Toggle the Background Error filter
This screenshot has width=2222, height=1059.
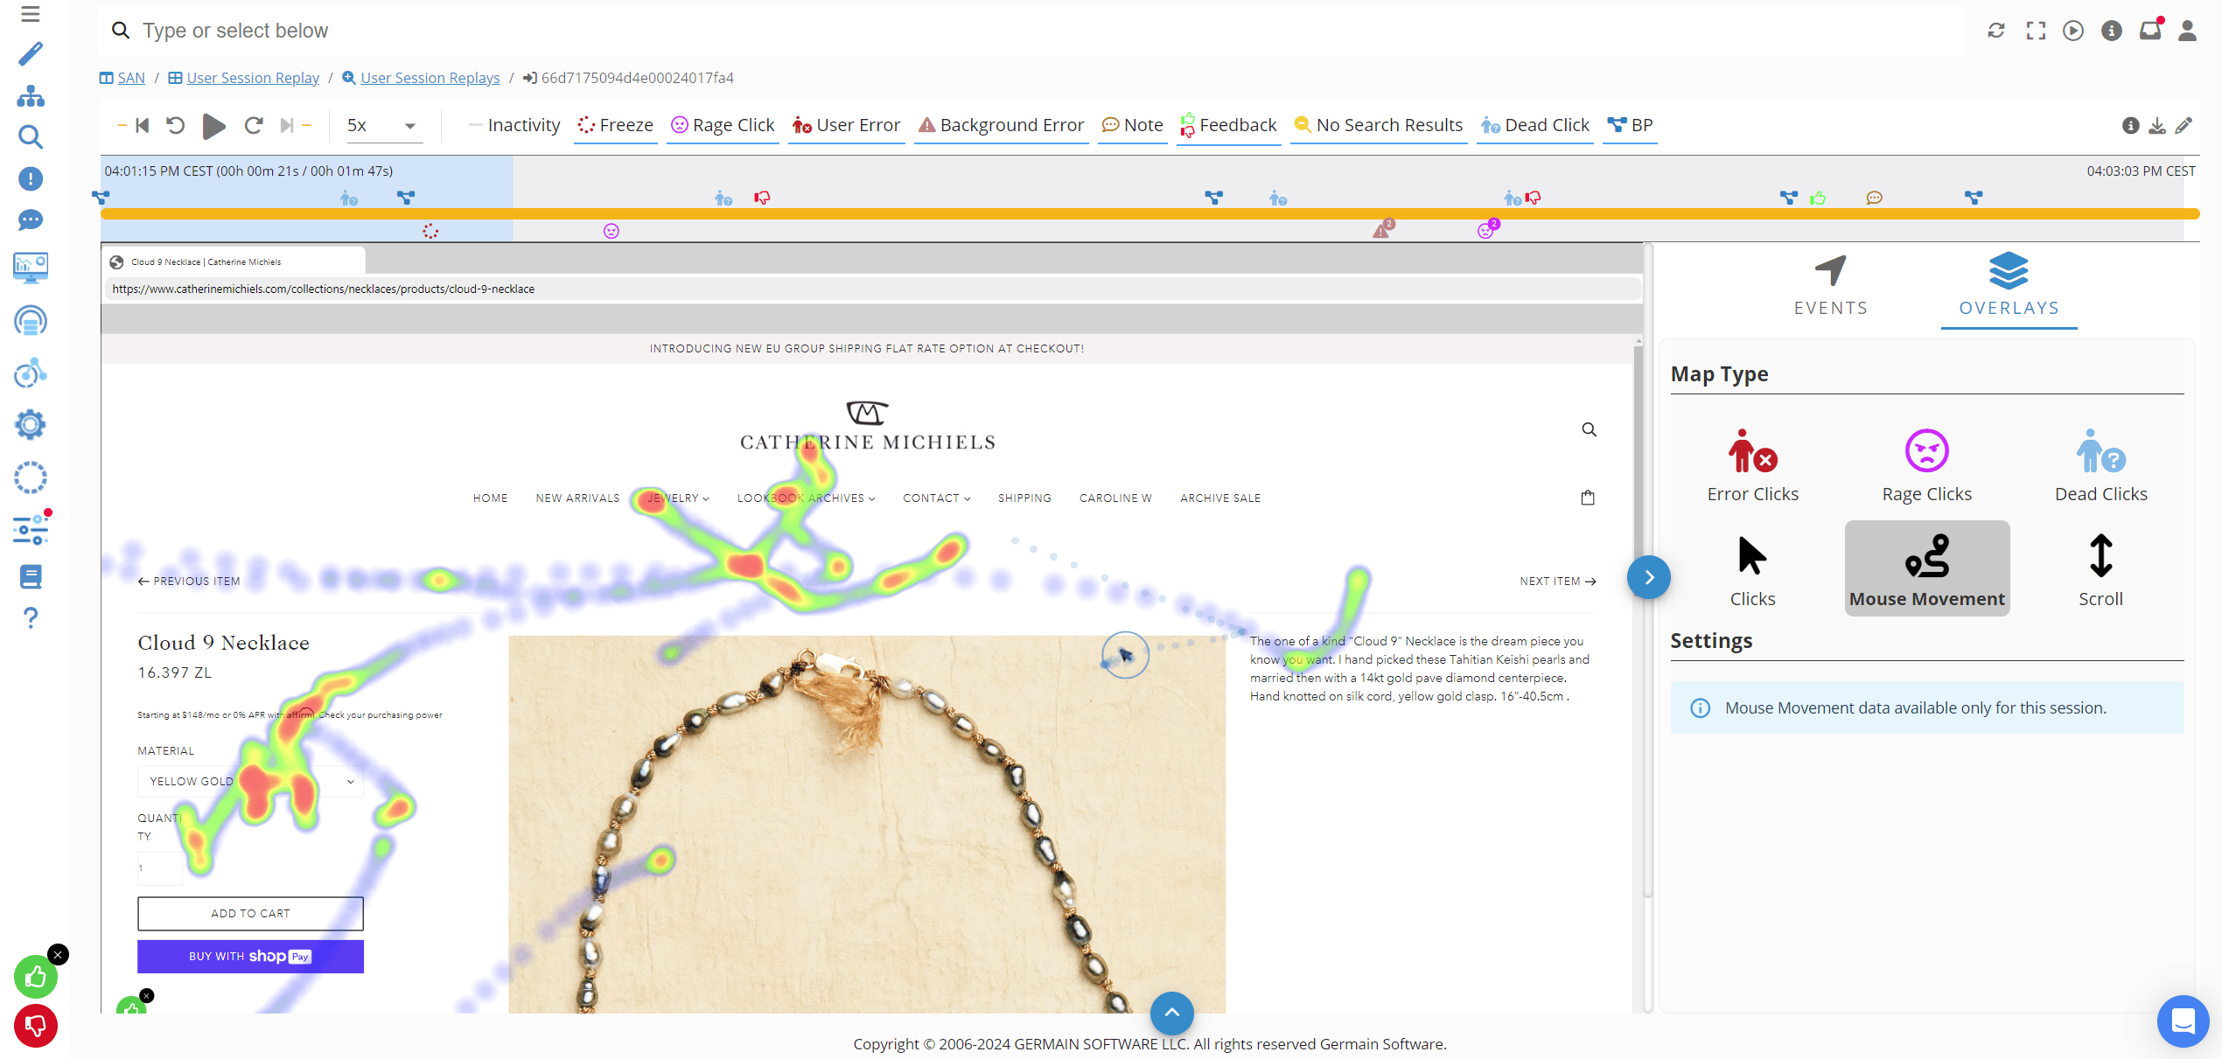point(1001,125)
